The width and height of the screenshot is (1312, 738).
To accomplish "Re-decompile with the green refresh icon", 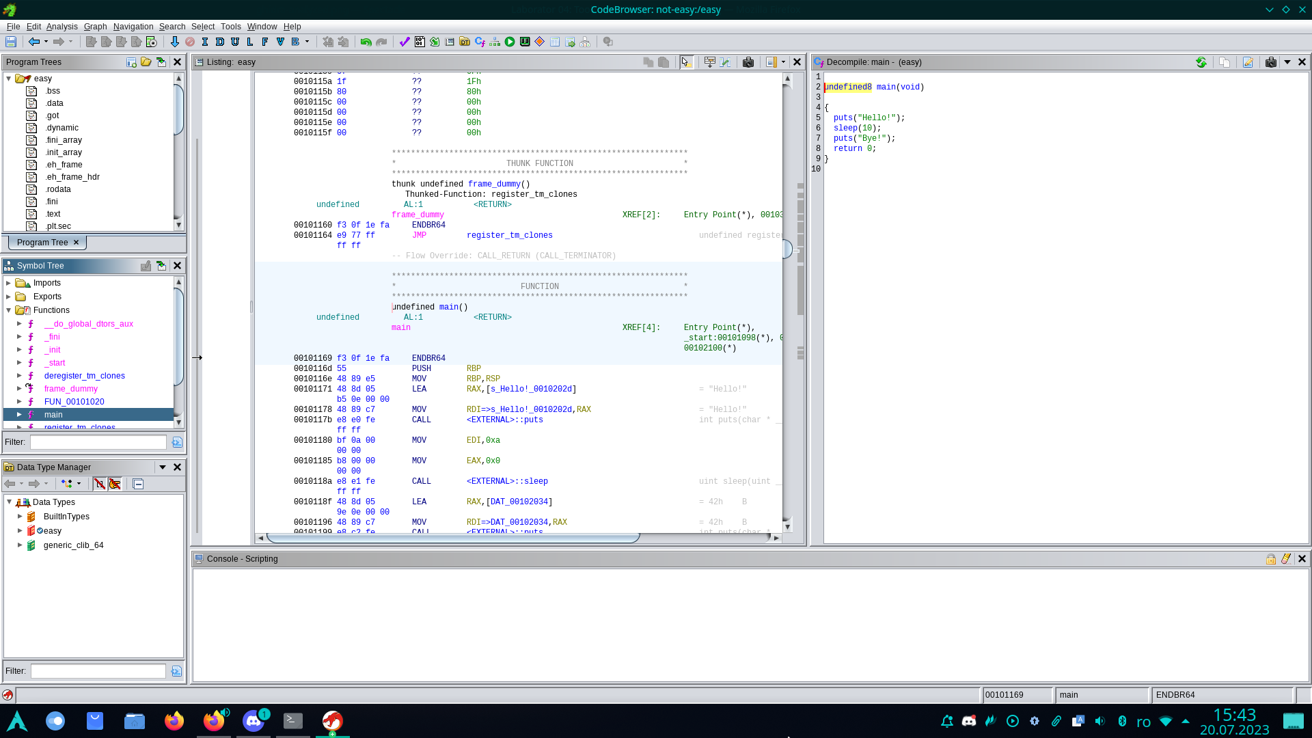I will click(1201, 62).
